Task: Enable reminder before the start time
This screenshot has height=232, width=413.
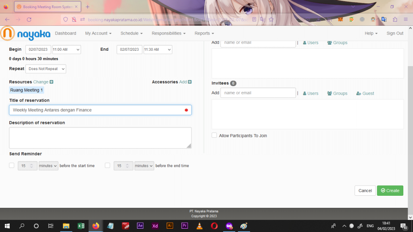Action: 12,166
